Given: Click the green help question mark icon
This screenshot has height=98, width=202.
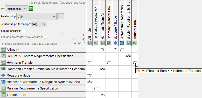Looking at the screenshot, I should tap(31, 9).
